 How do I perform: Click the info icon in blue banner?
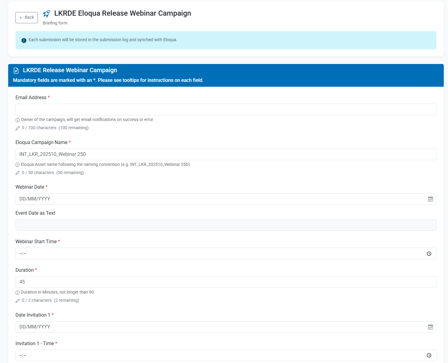pos(24,40)
